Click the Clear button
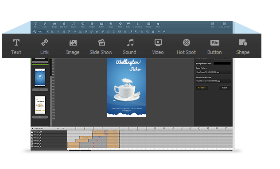280x169 pixels. (225, 88)
